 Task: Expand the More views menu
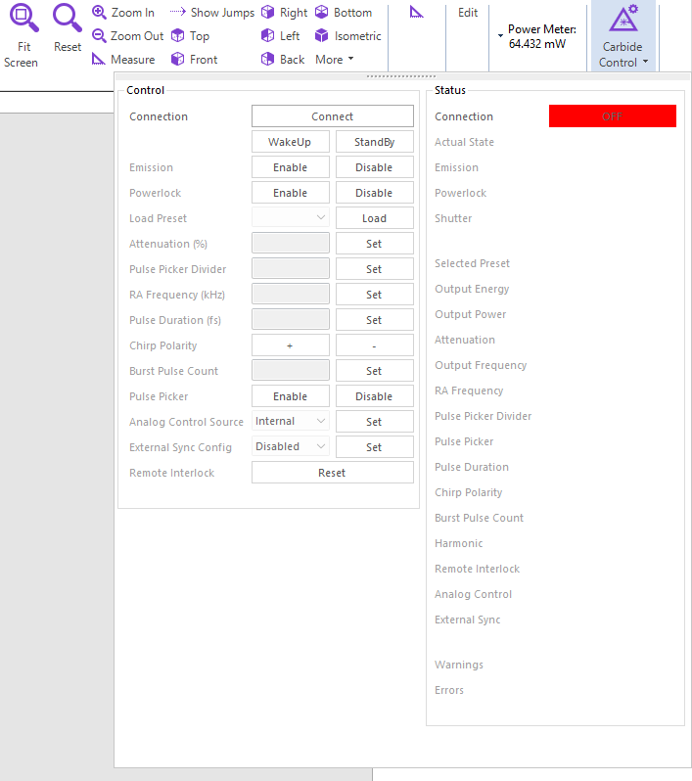click(334, 60)
